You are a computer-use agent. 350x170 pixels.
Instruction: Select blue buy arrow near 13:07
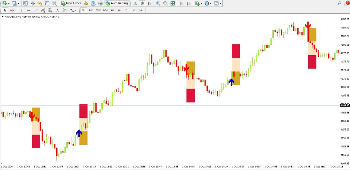[x=79, y=134]
